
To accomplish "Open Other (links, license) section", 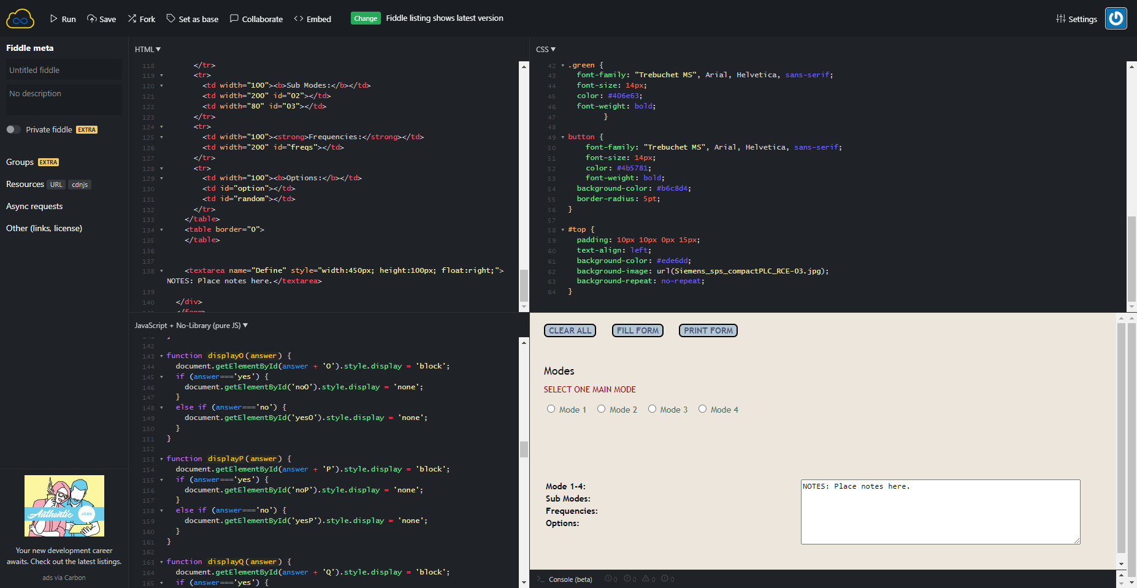I will click(44, 229).
